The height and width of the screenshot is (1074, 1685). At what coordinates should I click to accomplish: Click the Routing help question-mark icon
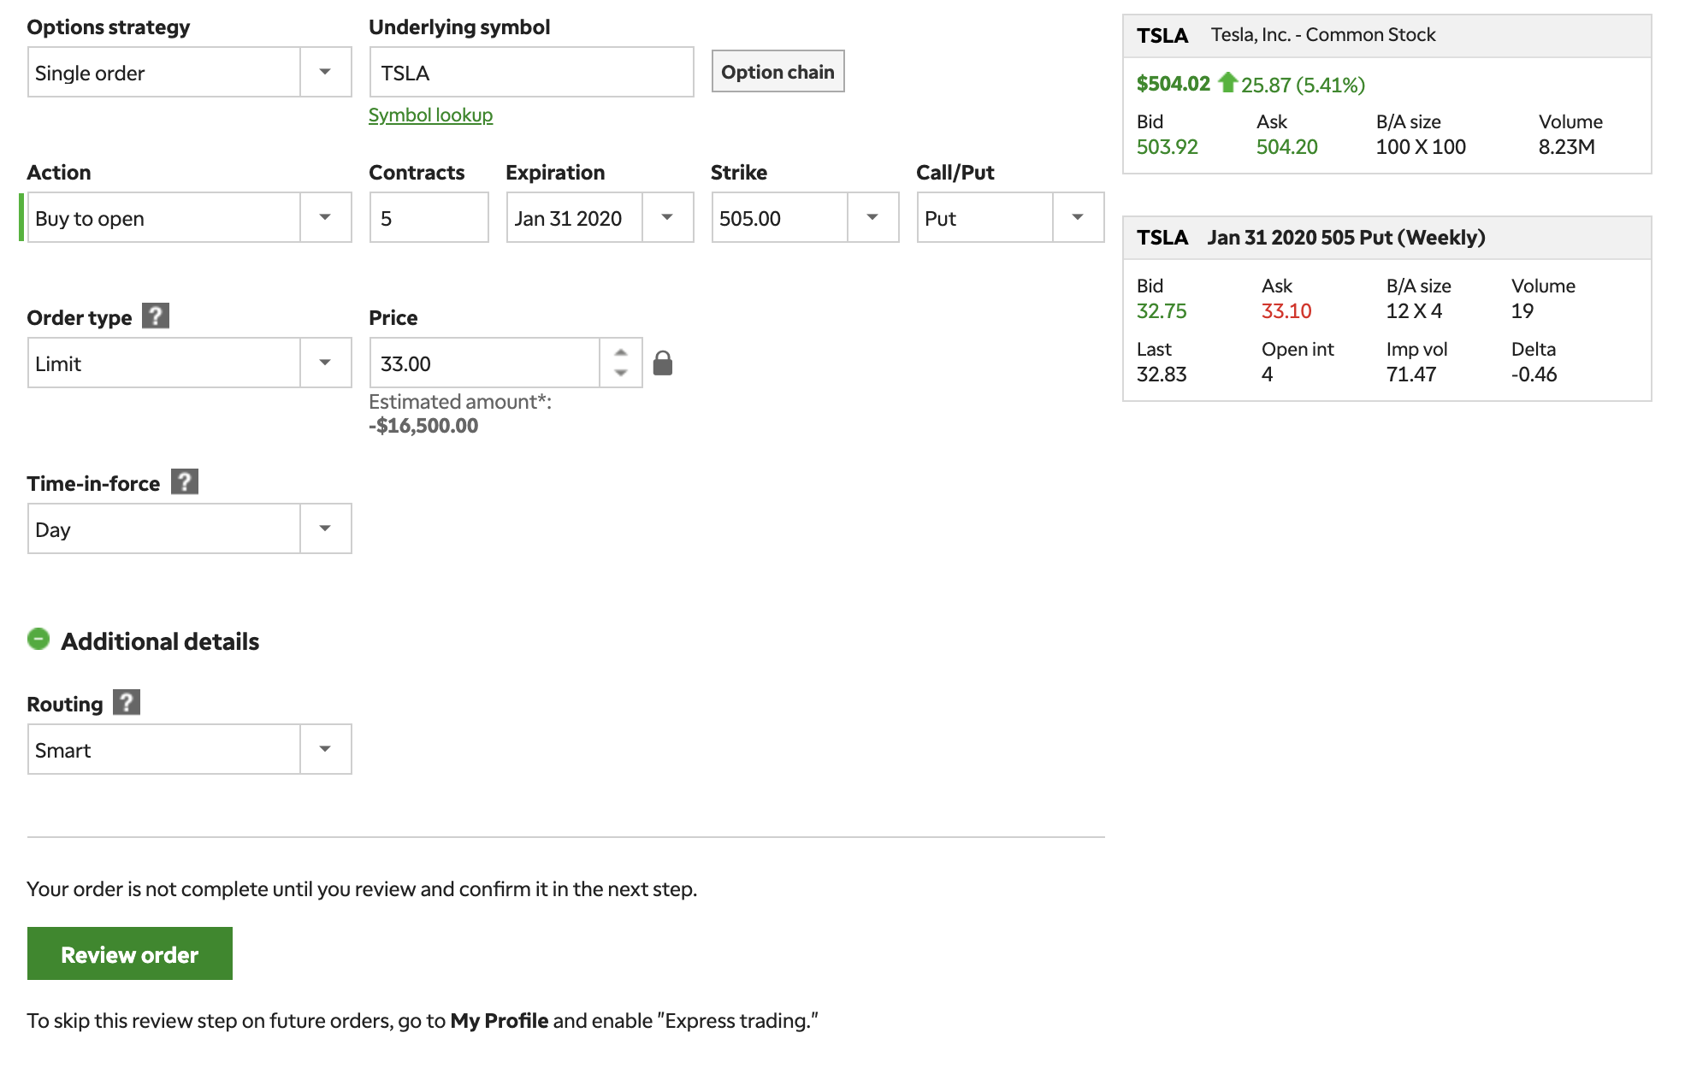[127, 703]
